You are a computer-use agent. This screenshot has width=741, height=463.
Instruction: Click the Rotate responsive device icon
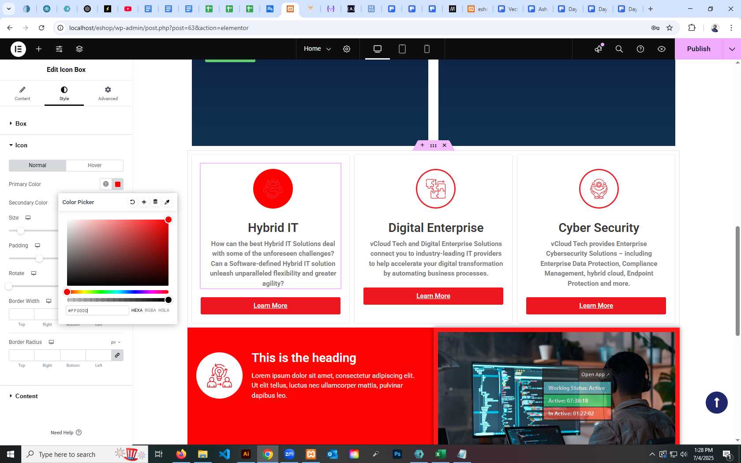pyautogui.click(x=34, y=273)
